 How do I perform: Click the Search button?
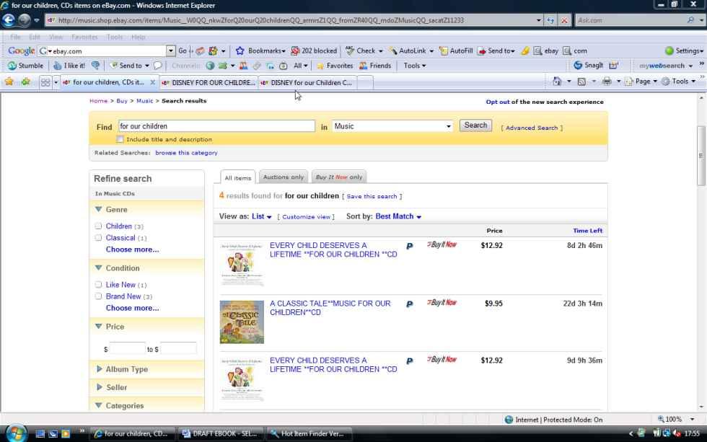pyautogui.click(x=475, y=125)
